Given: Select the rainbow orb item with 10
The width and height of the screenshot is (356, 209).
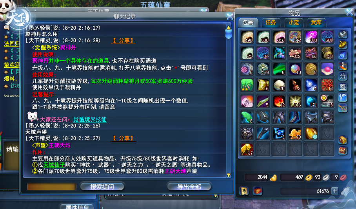Looking at the screenshot, I should point(295,69).
